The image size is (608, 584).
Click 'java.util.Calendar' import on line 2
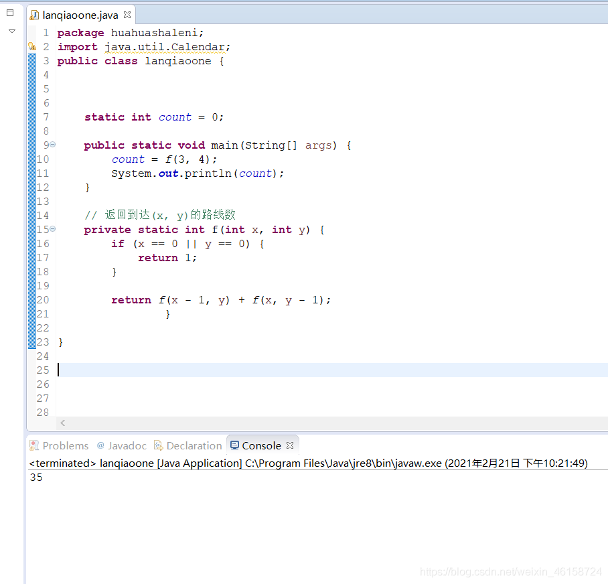(x=165, y=47)
